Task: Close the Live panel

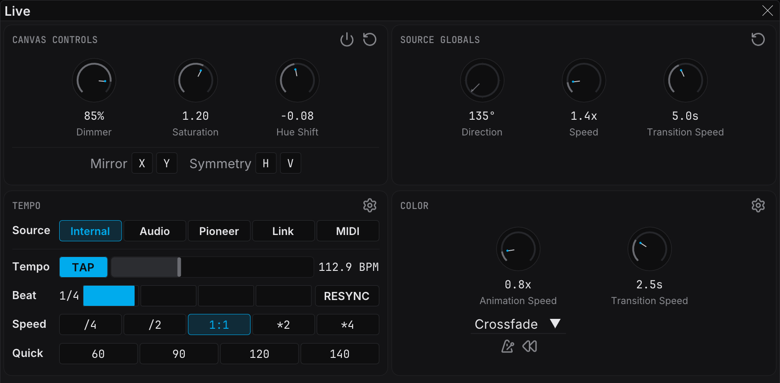Action: tap(767, 11)
